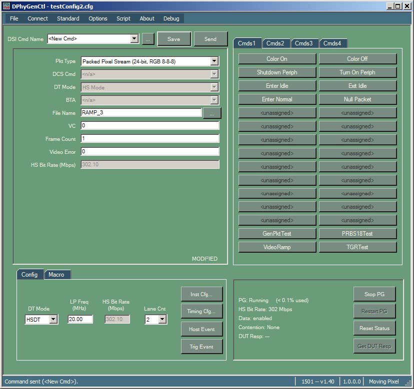
Task: Click the Shutdown Periph button
Action: (x=277, y=72)
